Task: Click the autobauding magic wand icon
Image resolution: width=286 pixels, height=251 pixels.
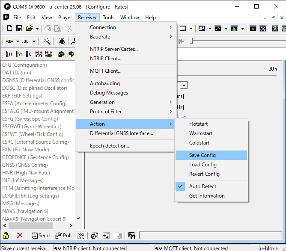Action: [x=47, y=41]
